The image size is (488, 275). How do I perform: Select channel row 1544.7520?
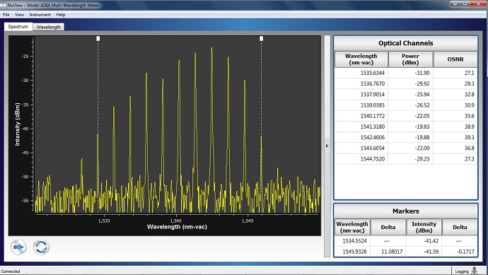tap(406, 158)
